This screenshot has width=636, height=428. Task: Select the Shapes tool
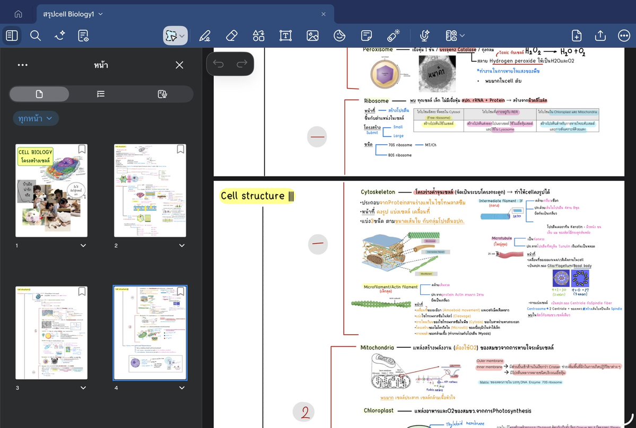258,36
